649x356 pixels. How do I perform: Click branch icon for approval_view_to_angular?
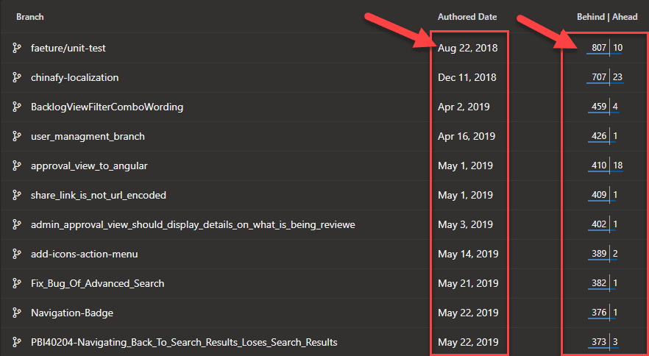point(17,165)
